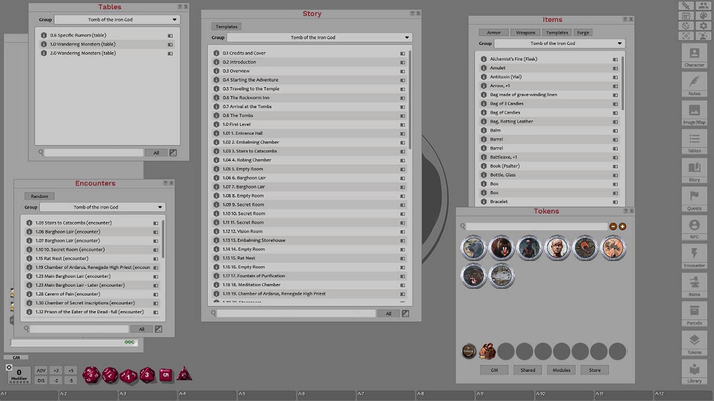The height and width of the screenshot is (401, 714).
Task: Enable the ADV advantage button
Action: click(41, 369)
